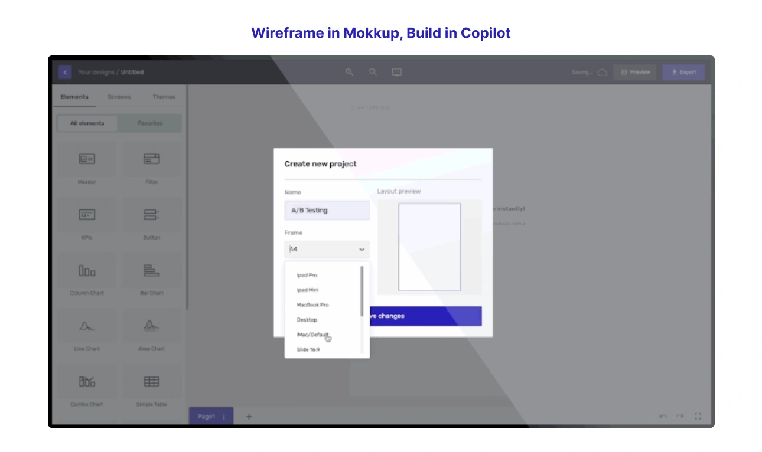Click the cloud saving status icon
Image resolution: width=762 pixels, height=452 pixels.
point(602,72)
